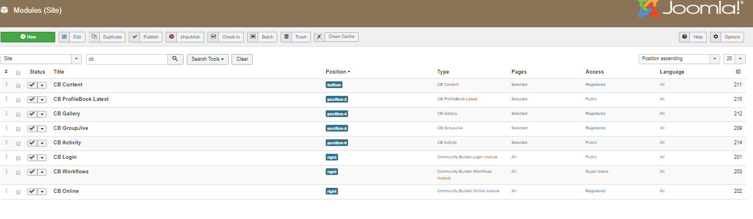Open status actions dropdown for CB Content
Screen dimensions: 753x219
42,85
